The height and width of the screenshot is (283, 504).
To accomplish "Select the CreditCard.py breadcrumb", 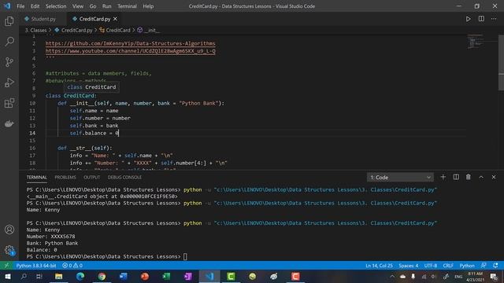I will point(73,30).
